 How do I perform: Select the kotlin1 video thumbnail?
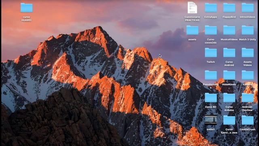coord(211,120)
